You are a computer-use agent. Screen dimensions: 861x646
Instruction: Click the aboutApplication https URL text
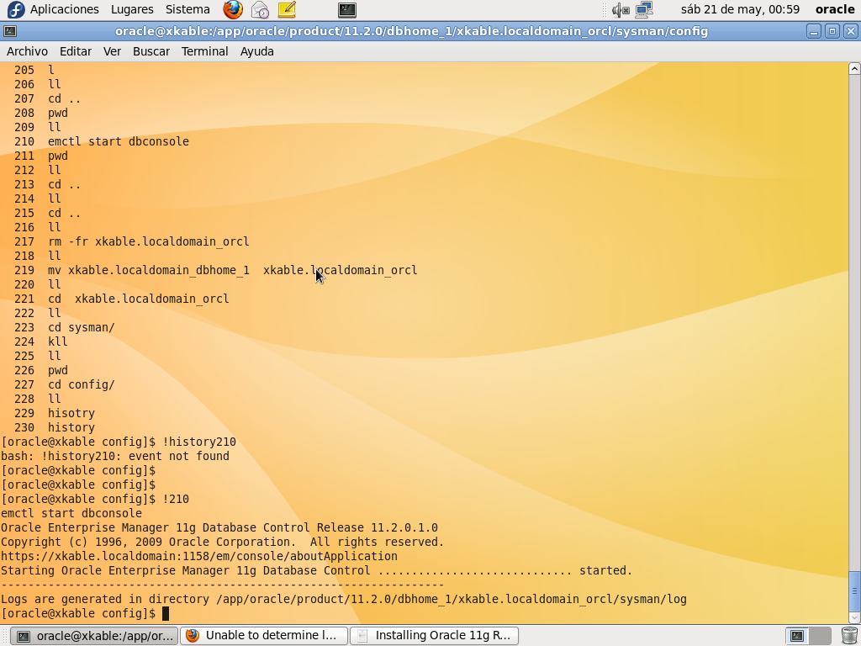198,556
